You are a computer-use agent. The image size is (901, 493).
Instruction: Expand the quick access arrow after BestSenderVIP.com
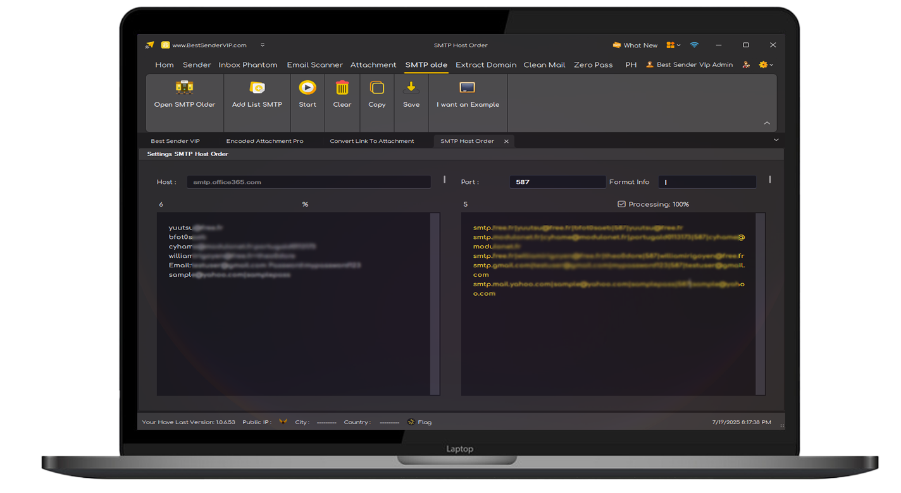click(x=263, y=45)
